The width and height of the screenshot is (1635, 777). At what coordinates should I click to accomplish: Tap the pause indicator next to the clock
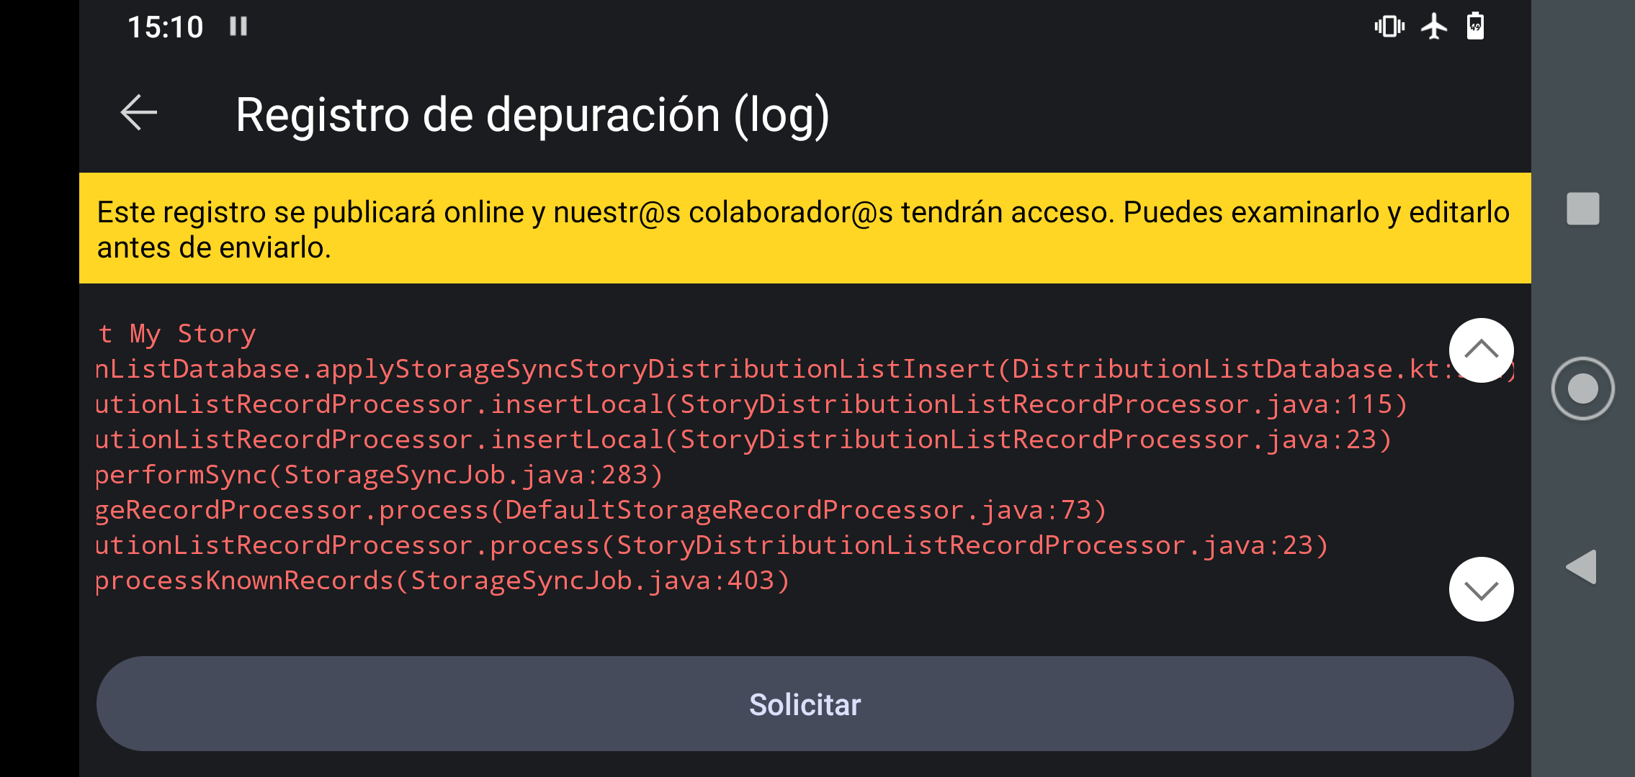(x=238, y=26)
